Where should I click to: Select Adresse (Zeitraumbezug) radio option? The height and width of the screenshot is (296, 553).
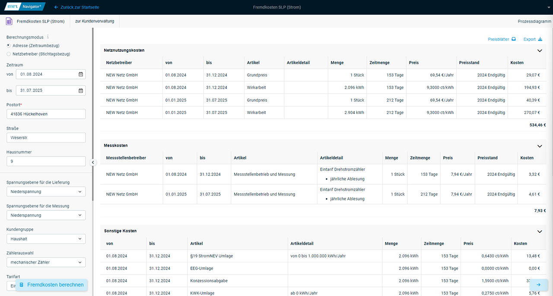[x=9, y=45]
